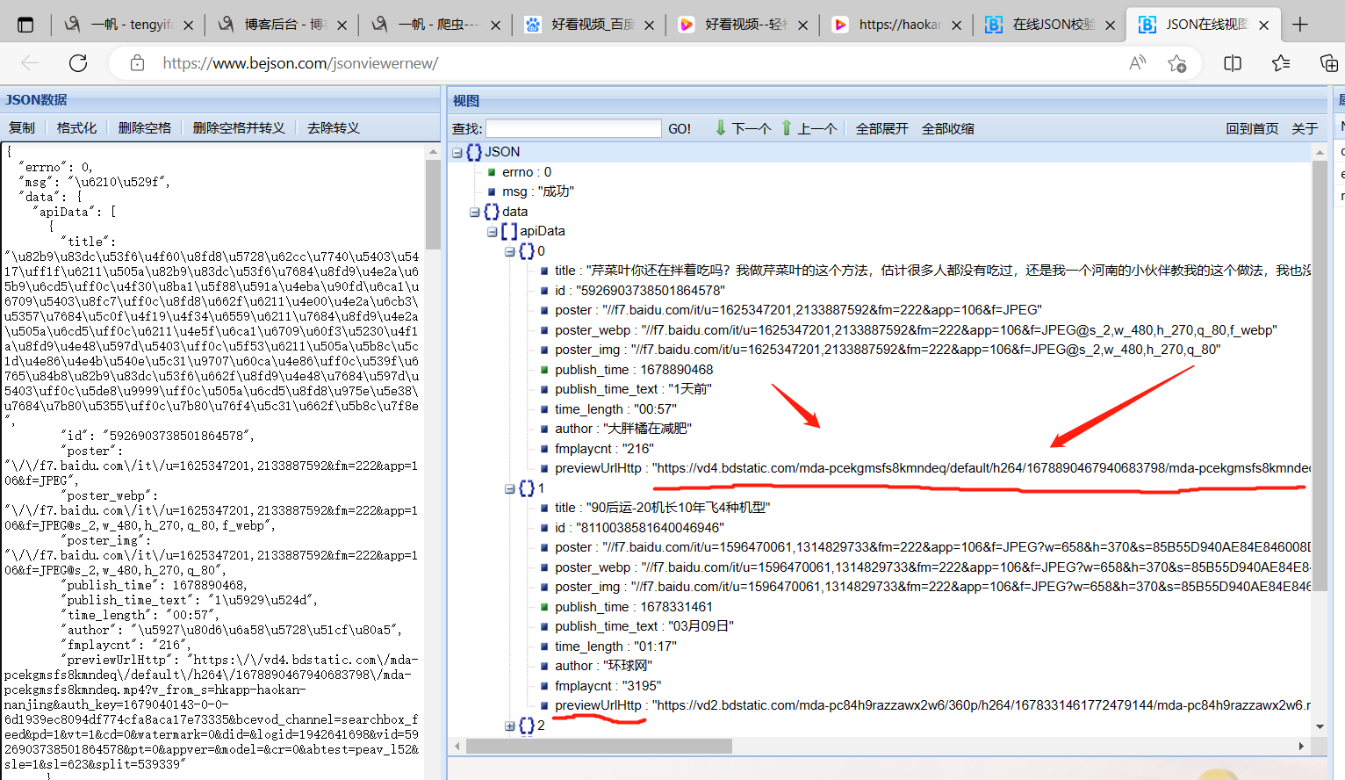Reload the current page

(x=78, y=62)
